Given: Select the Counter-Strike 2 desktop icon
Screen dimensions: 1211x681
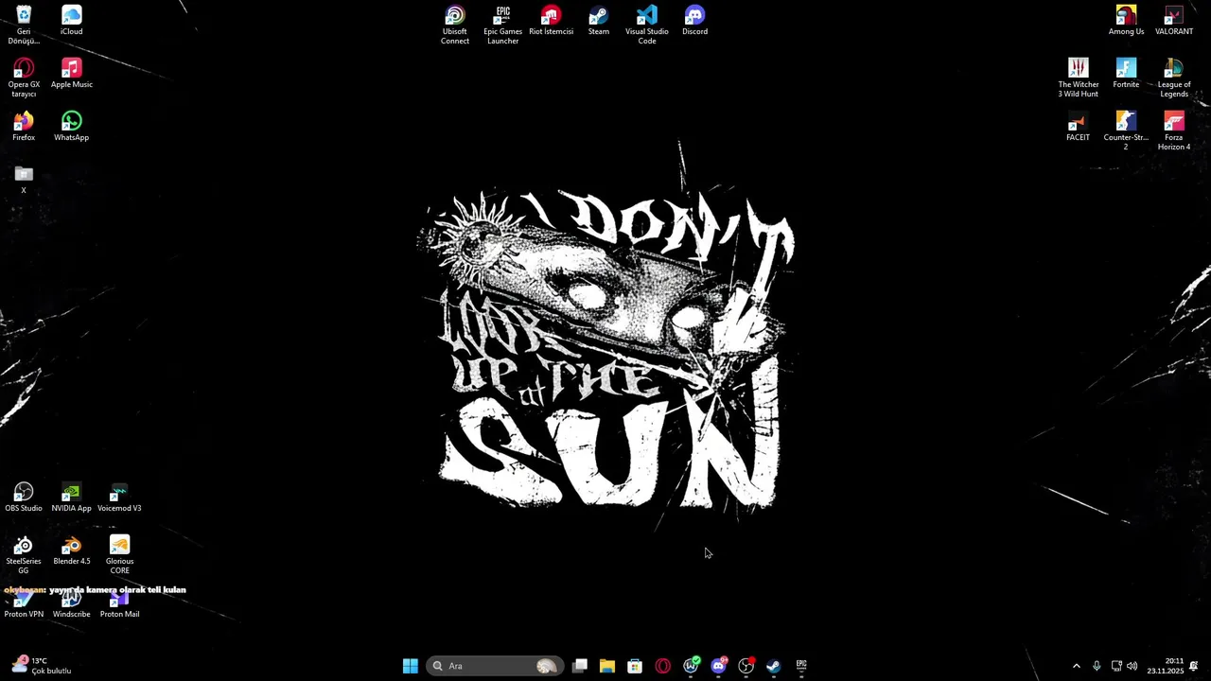Looking at the screenshot, I should (x=1126, y=131).
